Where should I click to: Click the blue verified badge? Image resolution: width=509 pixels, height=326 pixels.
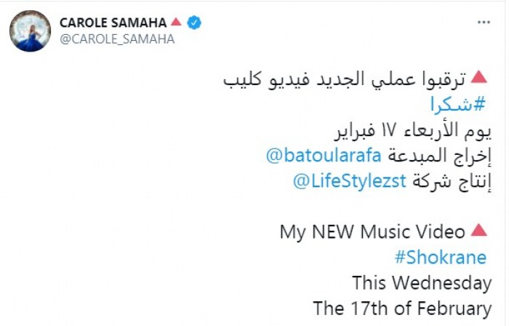click(195, 23)
